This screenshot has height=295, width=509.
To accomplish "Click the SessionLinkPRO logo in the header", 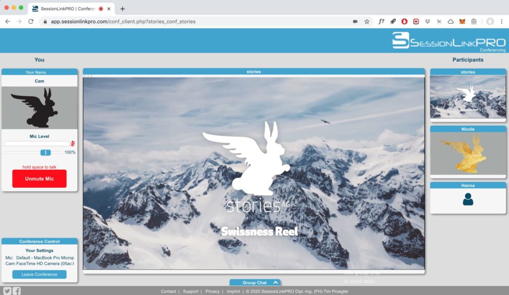I will [x=448, y=41].
